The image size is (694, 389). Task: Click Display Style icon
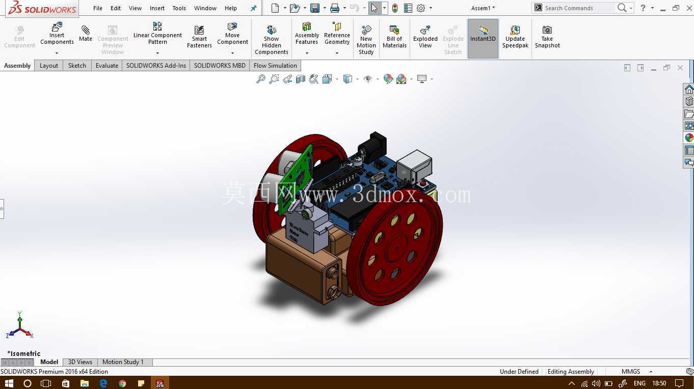click(x=348, y=79)
